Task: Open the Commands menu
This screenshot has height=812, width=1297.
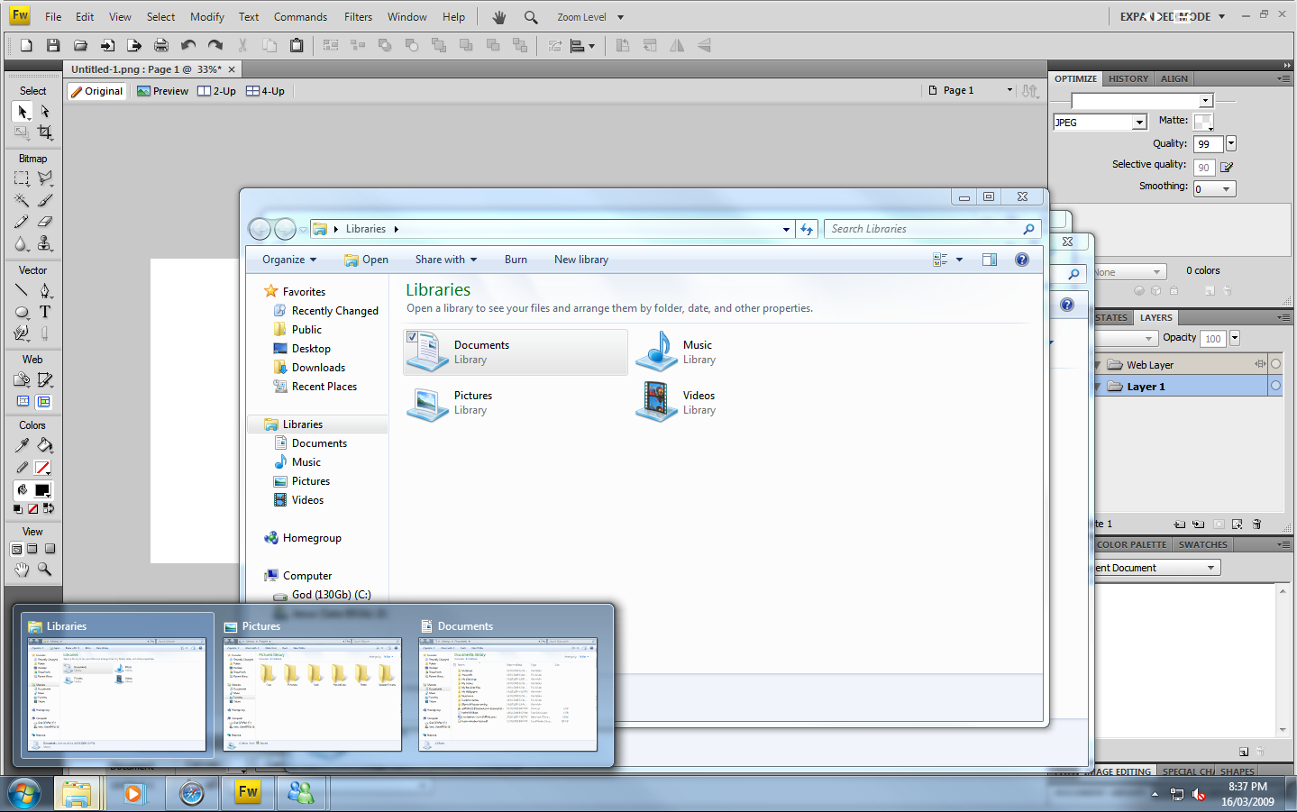Action: tap(300, 17)
